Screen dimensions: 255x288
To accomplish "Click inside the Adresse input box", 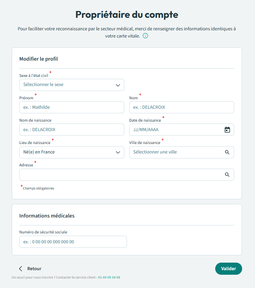I will [x=121, y=175].
